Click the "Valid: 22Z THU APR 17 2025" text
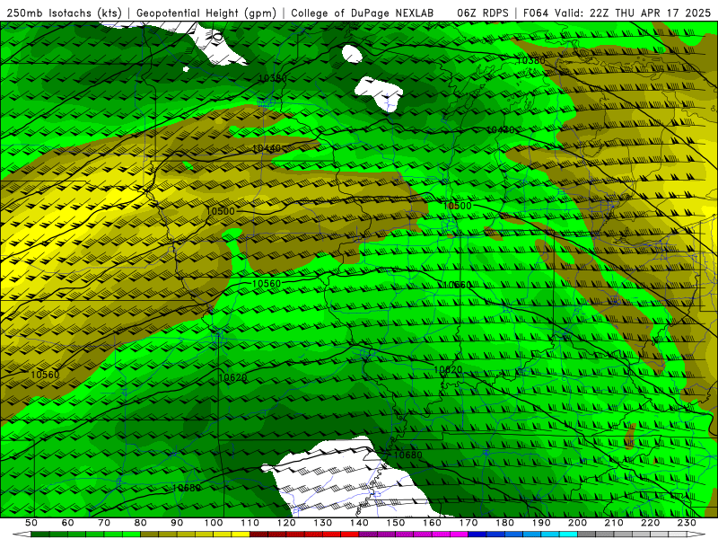The width and height of the screenshot is (718, 539). point(633,13)
